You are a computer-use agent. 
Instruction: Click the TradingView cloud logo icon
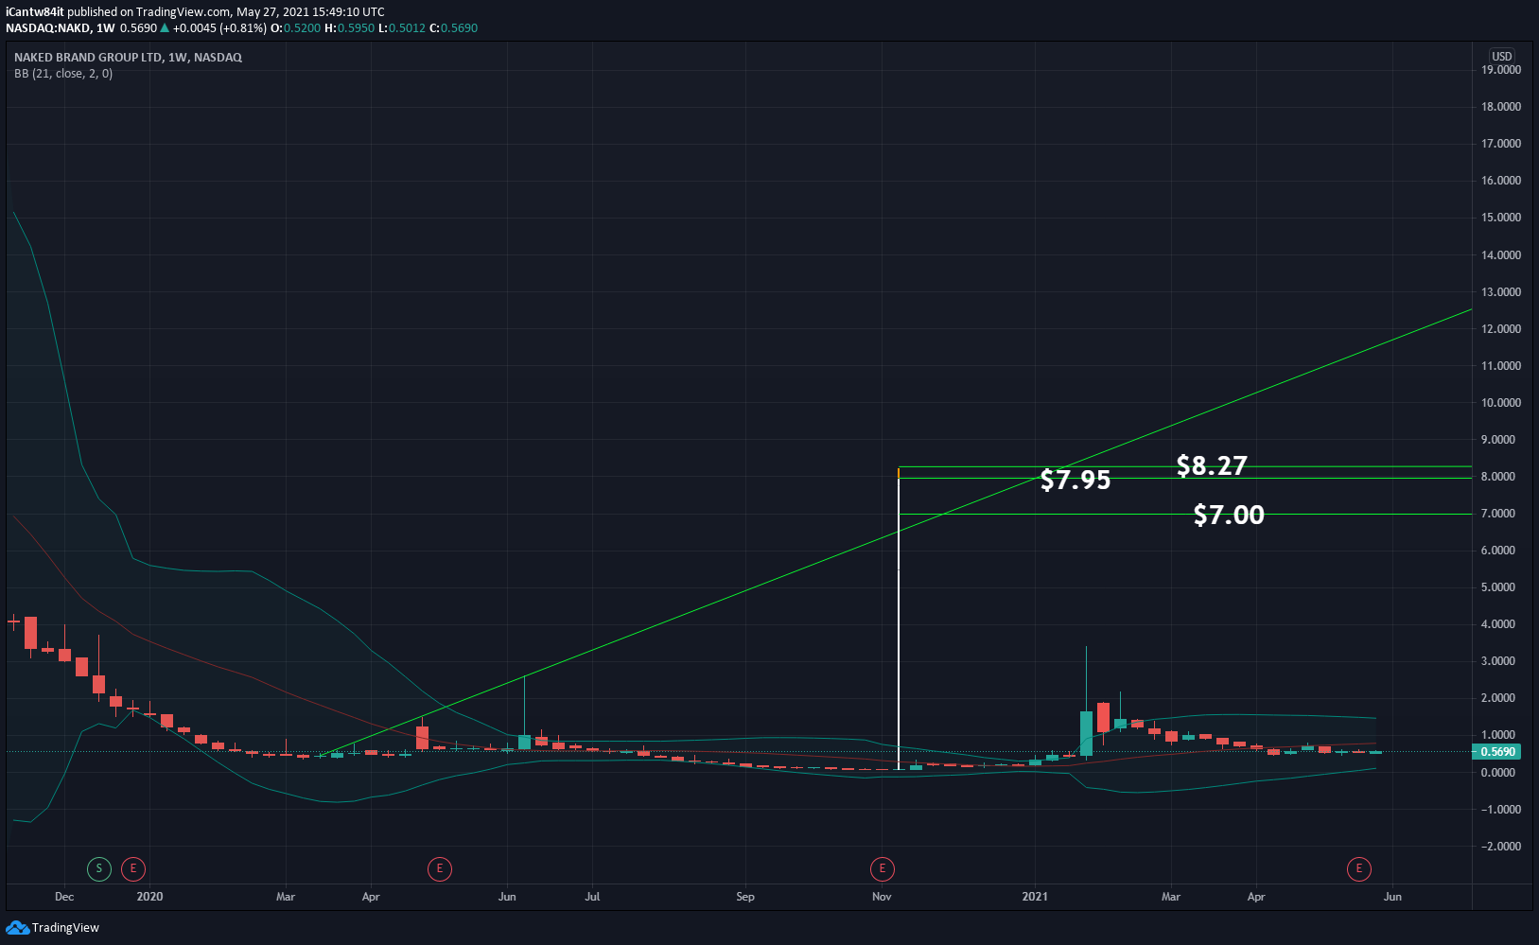17,928
